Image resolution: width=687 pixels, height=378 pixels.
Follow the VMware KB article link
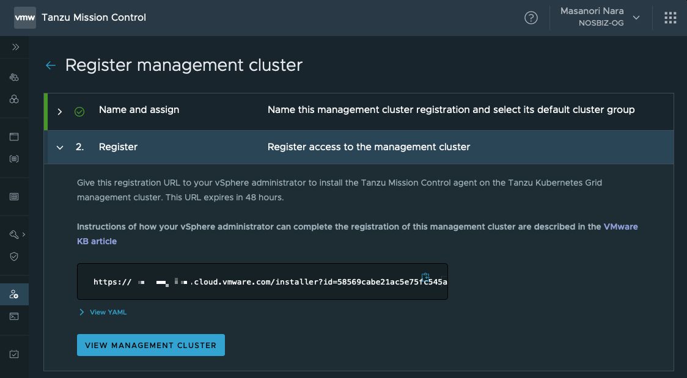pos(358,234)
